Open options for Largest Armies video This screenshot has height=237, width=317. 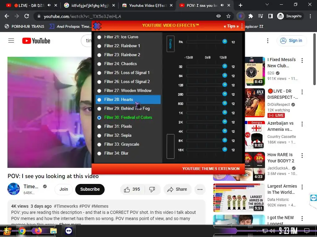(302, 187)
